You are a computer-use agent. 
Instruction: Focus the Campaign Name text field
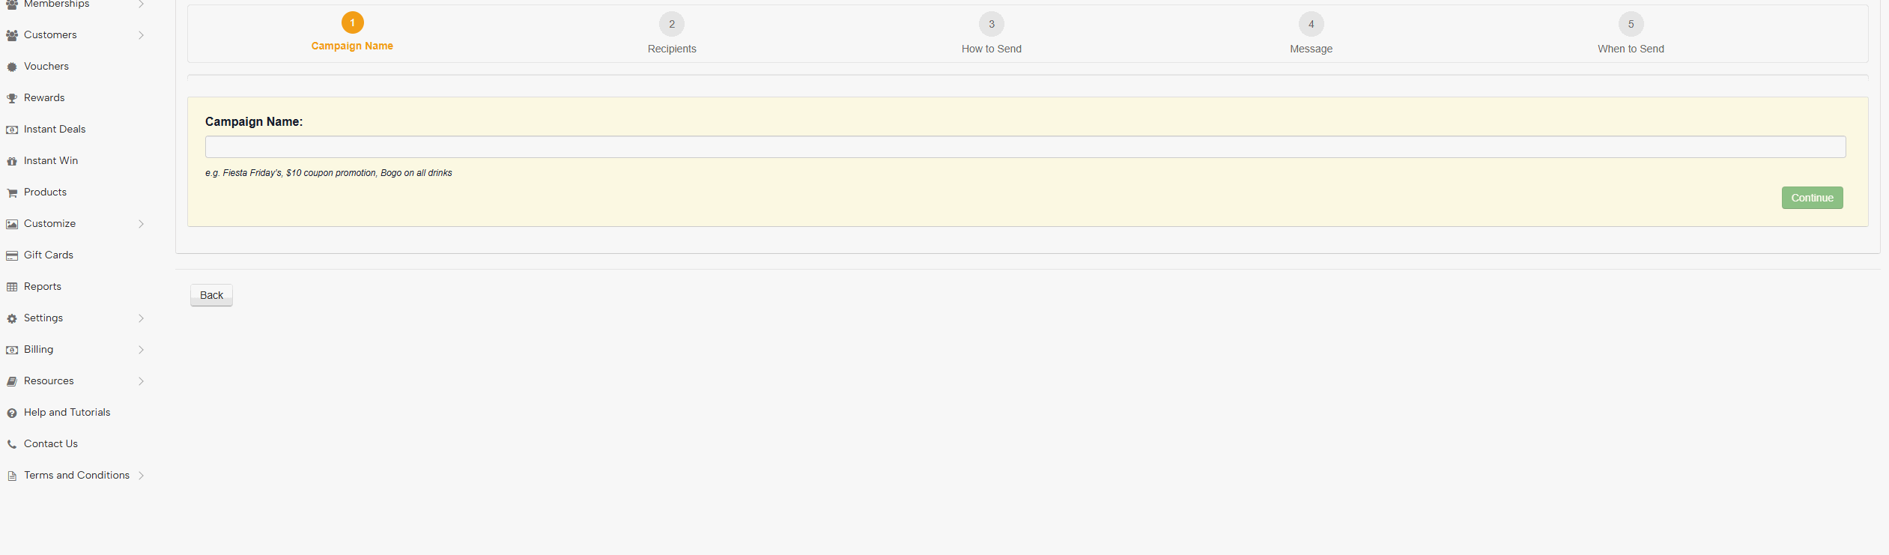(x=1025, y=147)
